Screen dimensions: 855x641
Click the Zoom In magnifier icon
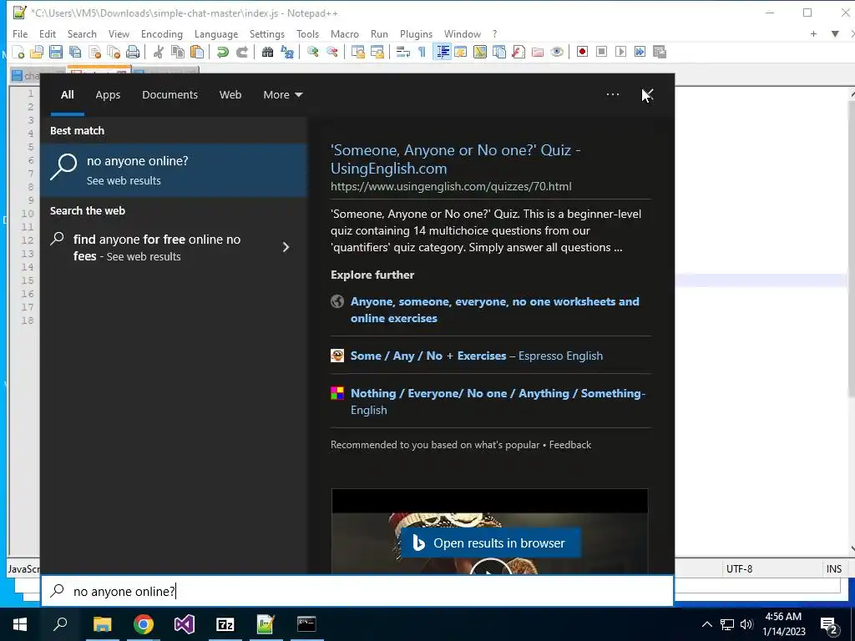click(x=313, y=52)
